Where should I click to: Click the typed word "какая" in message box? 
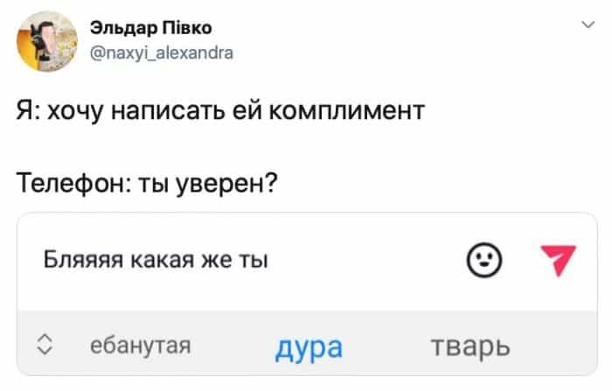click(162, 260)
